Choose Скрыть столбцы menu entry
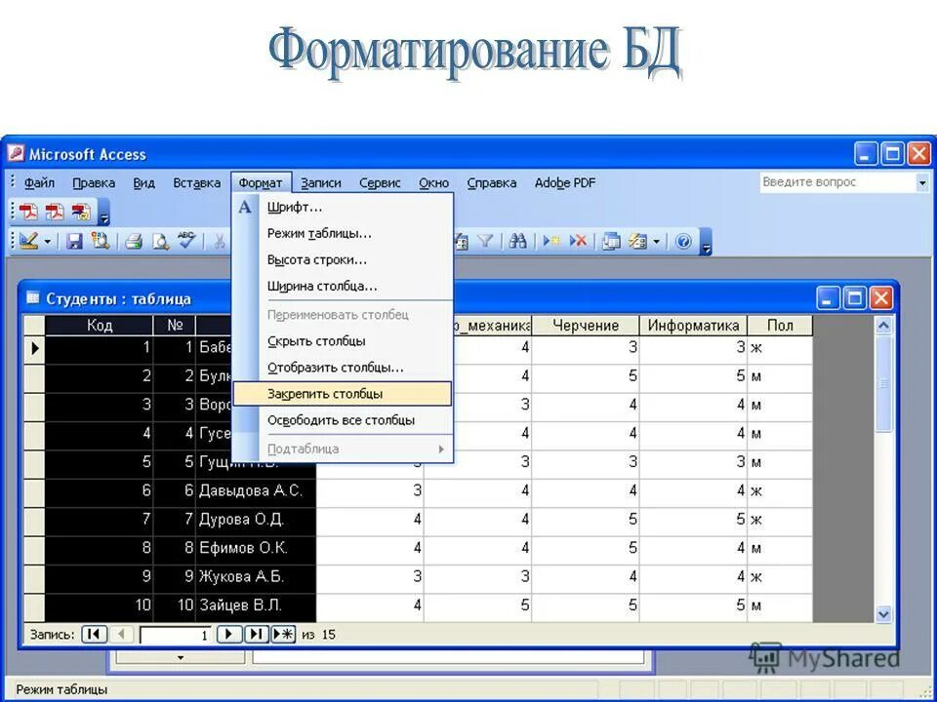The height and width of the screenshot is (702, 937). coord(343,341)
